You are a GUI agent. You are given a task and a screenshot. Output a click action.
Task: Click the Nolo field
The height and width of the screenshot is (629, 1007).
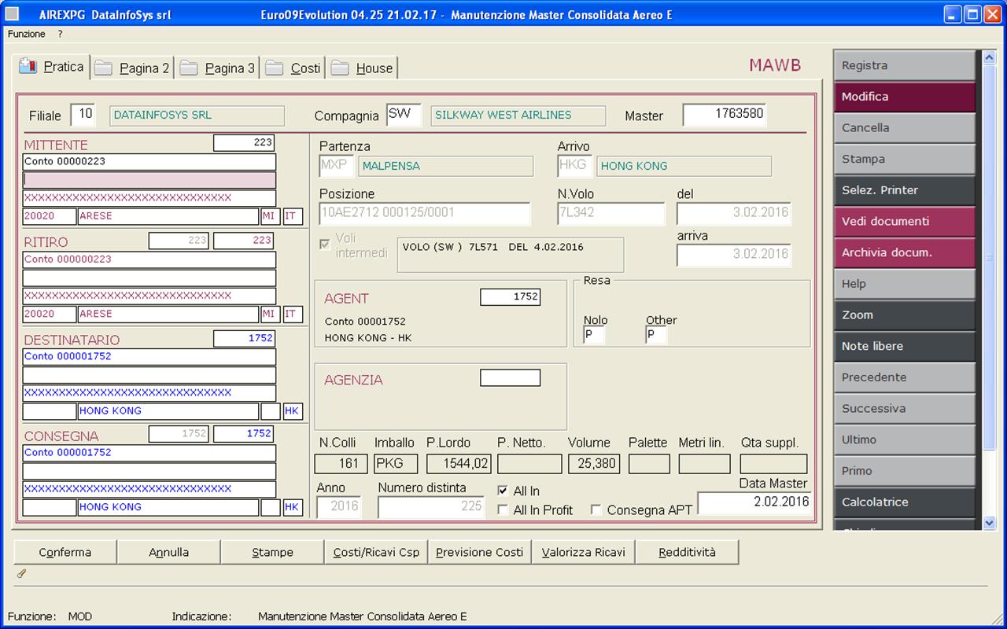tap(594, 336)
